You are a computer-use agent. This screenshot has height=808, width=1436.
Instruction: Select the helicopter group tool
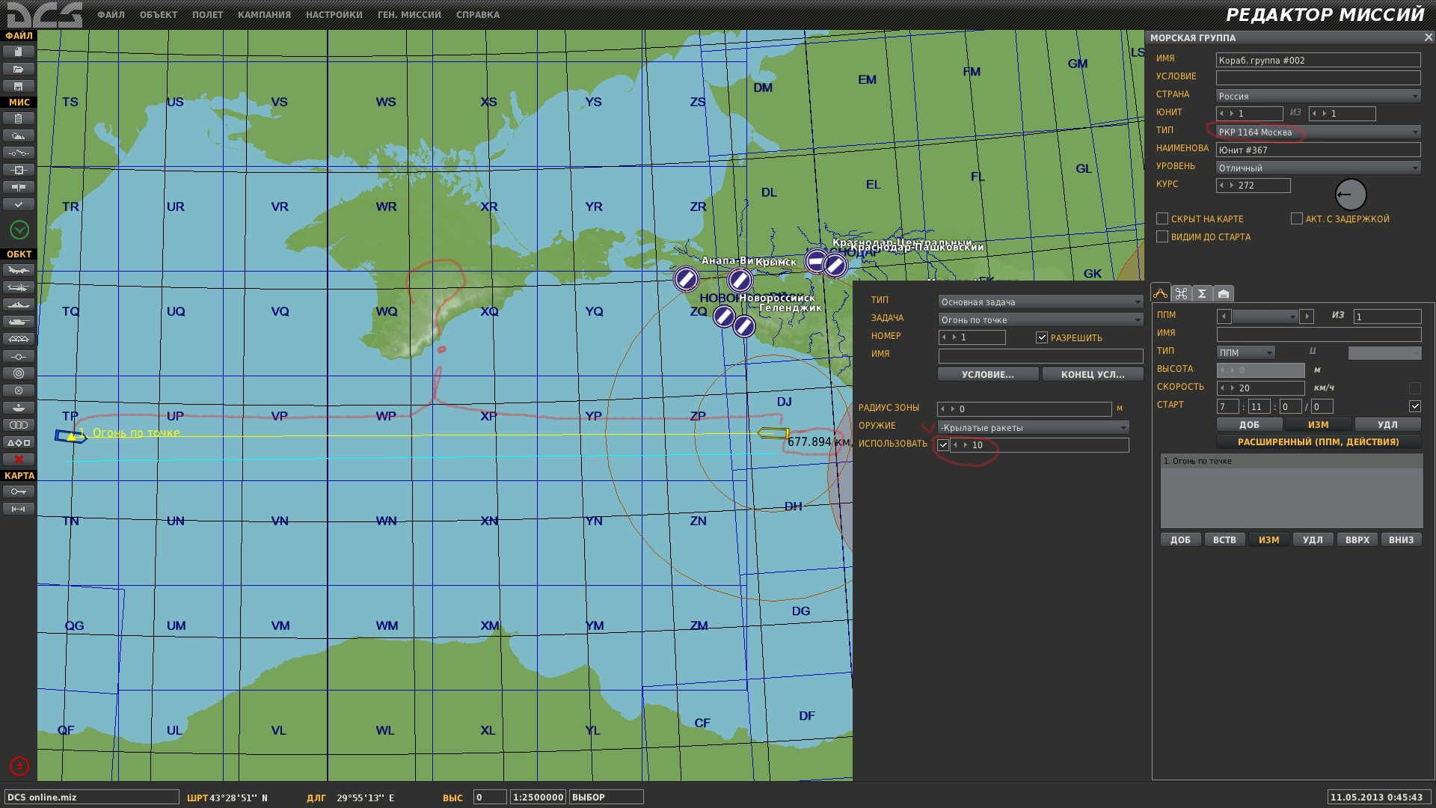click(x=19, y=287)
